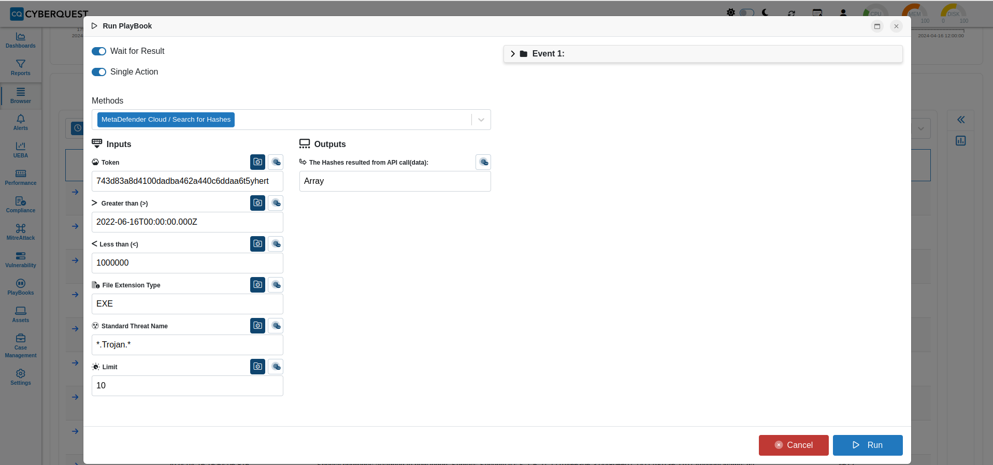This screenshot has width=993, height=465.
Task: Maximize the Run PlayBook dialog
Action: (877, 26)
